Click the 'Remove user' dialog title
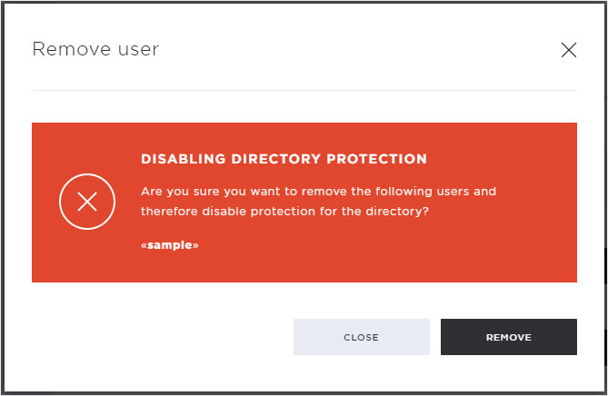608x396 pixels. pyautogui.click(x=95, y=49)
